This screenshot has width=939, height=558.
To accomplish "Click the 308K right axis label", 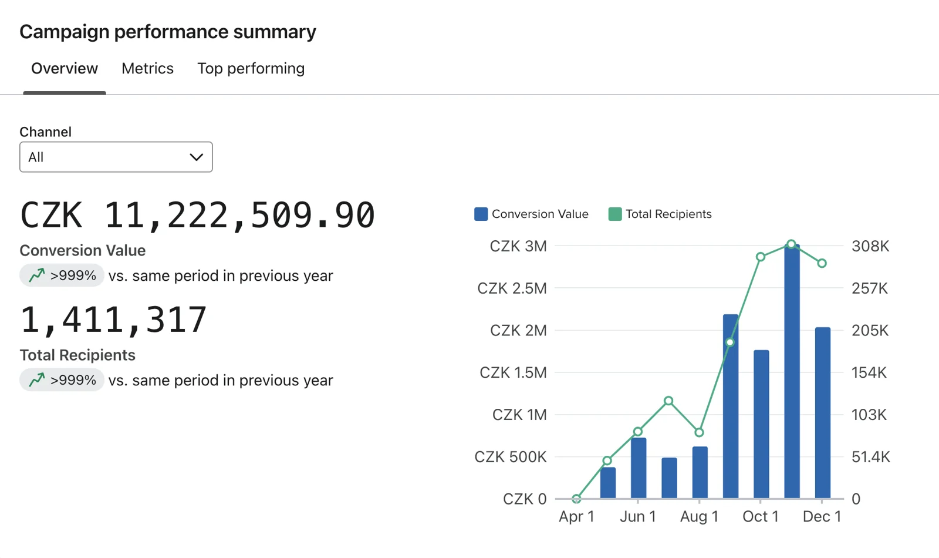I will coord(870,246).
